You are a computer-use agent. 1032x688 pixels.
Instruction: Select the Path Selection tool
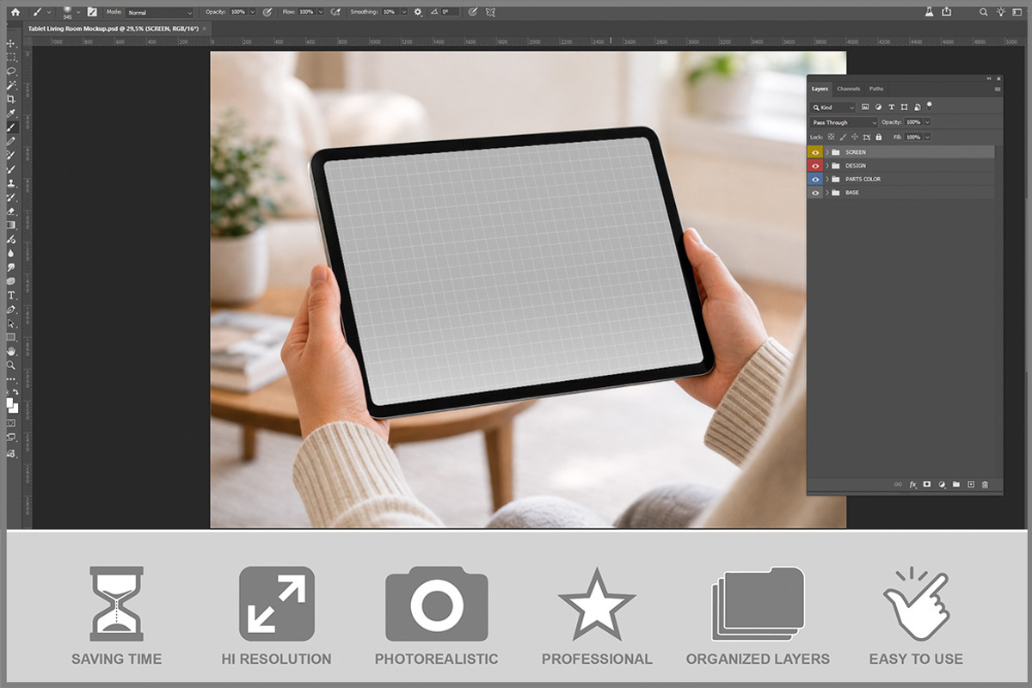(x=11, y=323)
